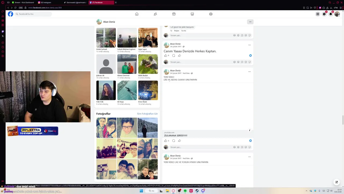Screen dimensions: 344x194
Task: Click the taskbar 'Ara' search box
Action: (x=152, y=191)
